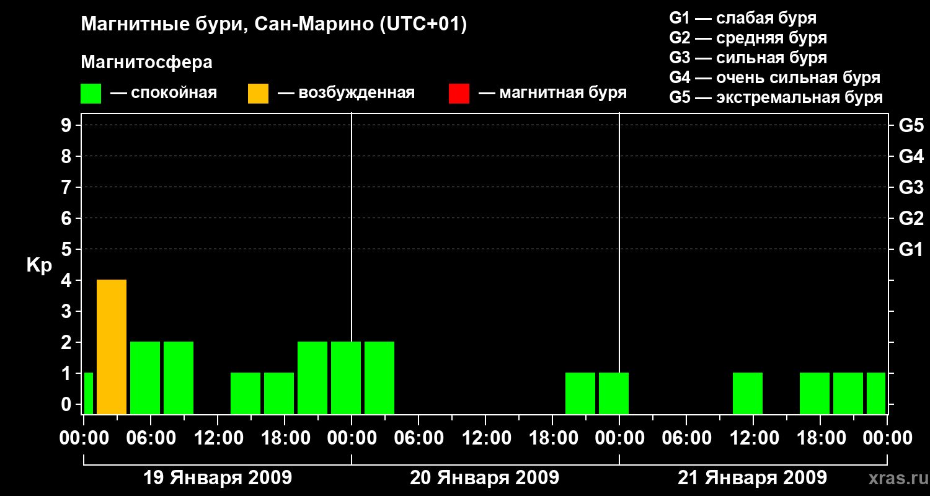930x496 pixels.
Task: Click the 'G3 — сильная буря' legend line
Action: tap(748, 58)
